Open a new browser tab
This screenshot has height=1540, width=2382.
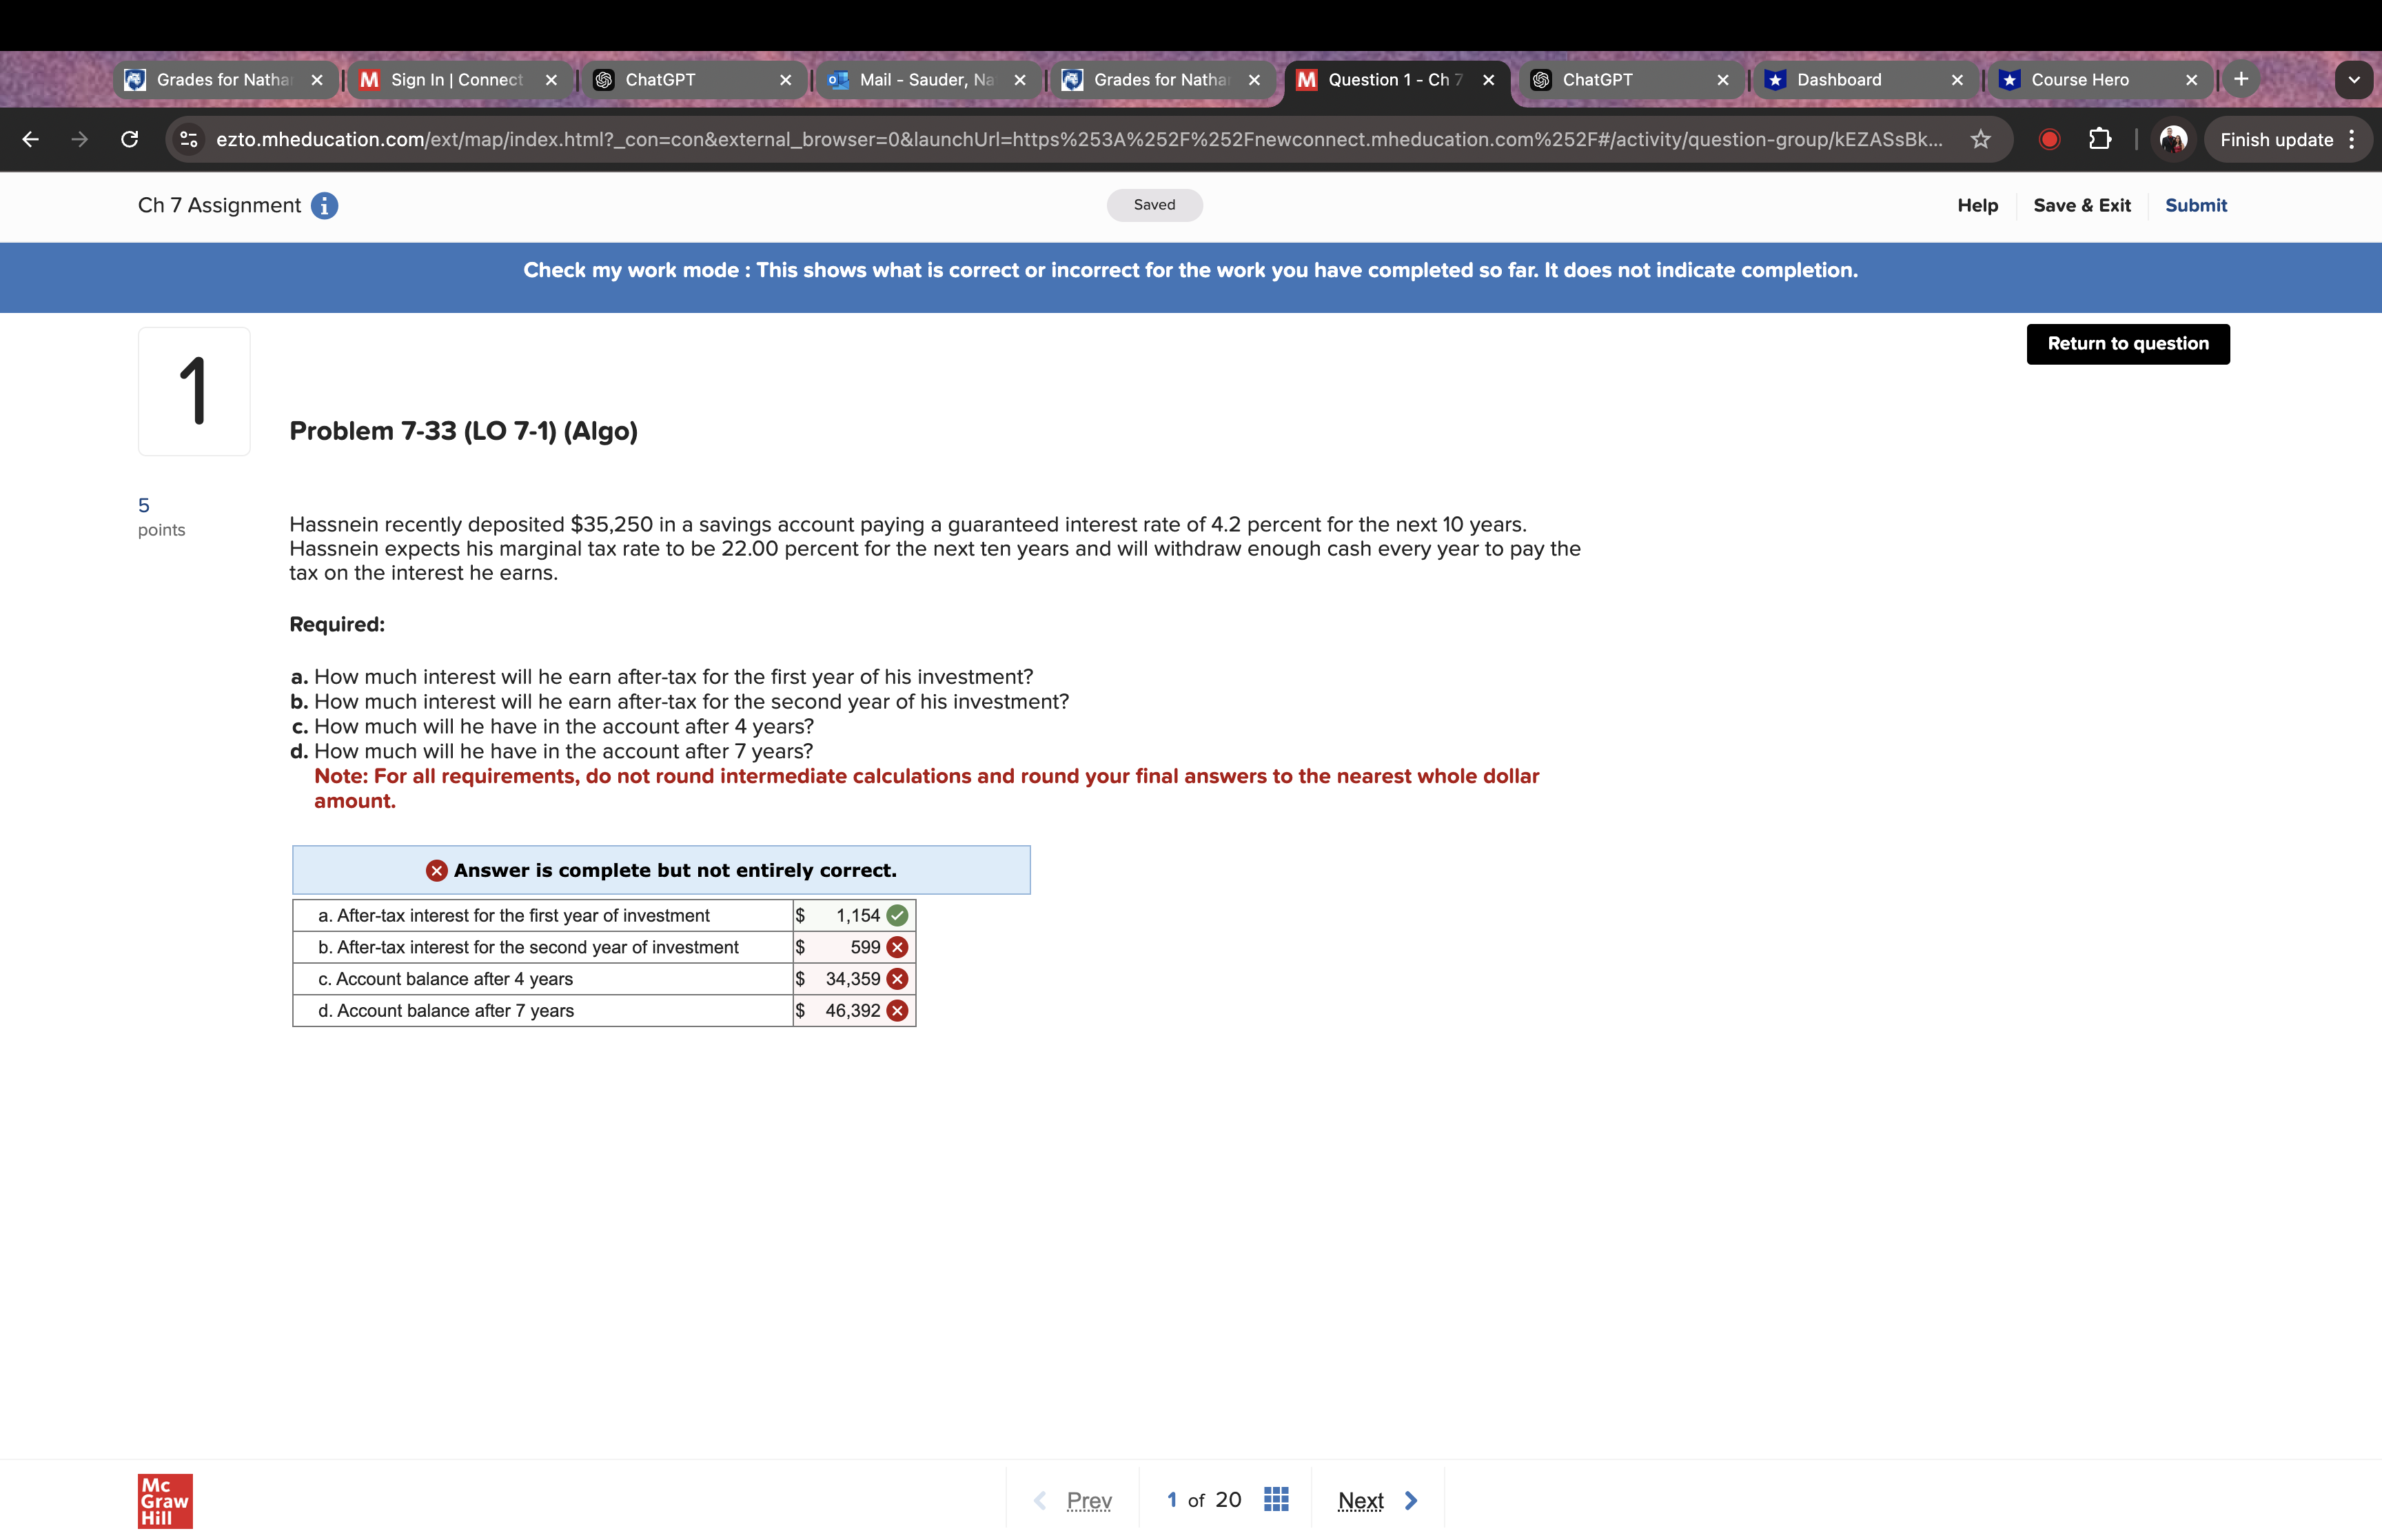point(2241,79)
